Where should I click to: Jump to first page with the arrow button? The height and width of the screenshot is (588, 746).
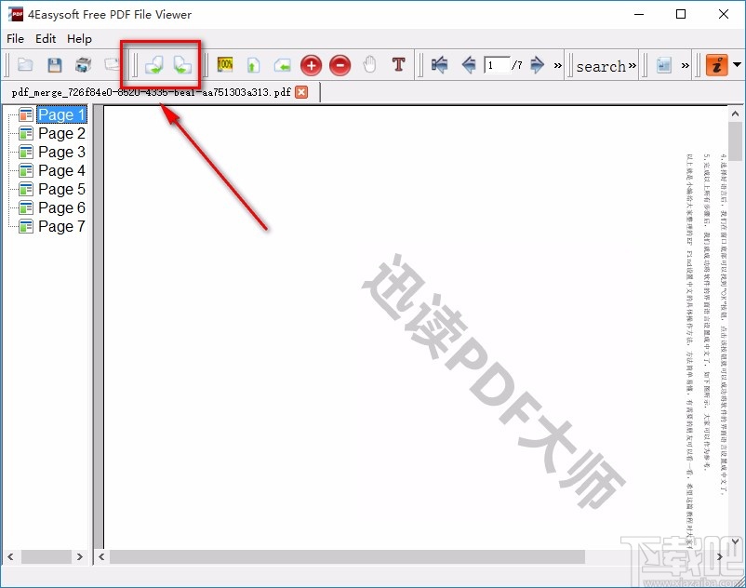440,65
